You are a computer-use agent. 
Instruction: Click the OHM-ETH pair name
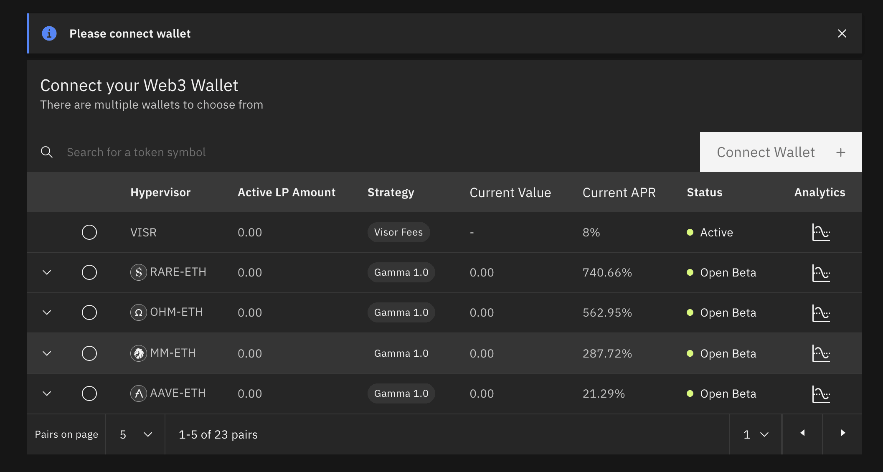[176, 312]
